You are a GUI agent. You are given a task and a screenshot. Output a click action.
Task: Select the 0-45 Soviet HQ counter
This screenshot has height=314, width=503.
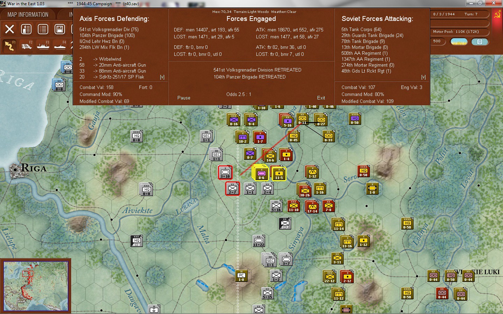[293, 136]
